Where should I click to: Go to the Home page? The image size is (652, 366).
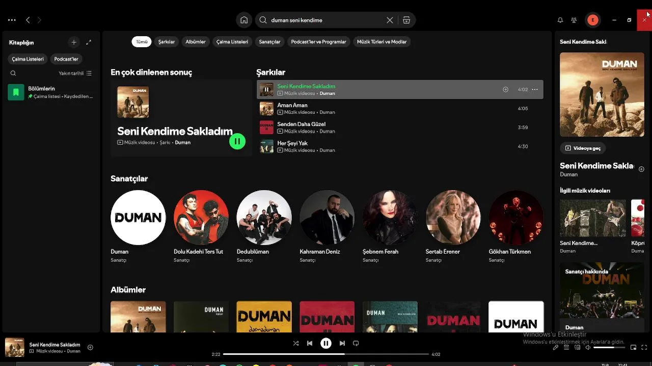[x=244, y=20]
